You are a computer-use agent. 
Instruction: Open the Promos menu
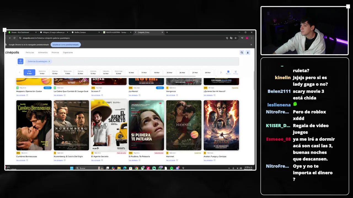(x=55, y=53)
